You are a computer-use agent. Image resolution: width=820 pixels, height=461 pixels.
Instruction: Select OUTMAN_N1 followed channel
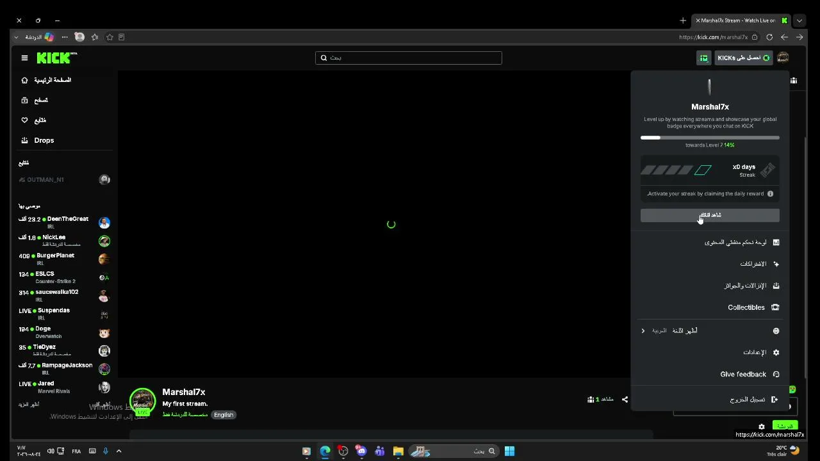(64, 180)
